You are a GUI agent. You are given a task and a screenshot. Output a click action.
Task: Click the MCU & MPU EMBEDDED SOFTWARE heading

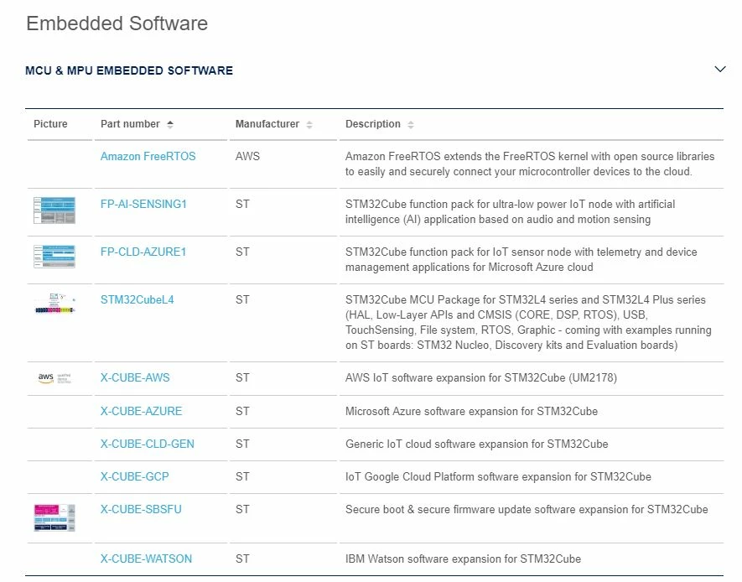point(129,70)
